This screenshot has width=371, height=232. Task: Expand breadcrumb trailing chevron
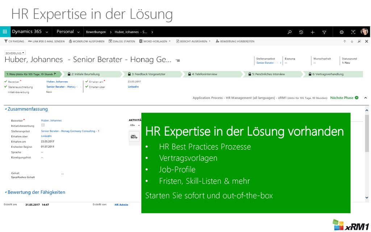(x=152, y=32)
